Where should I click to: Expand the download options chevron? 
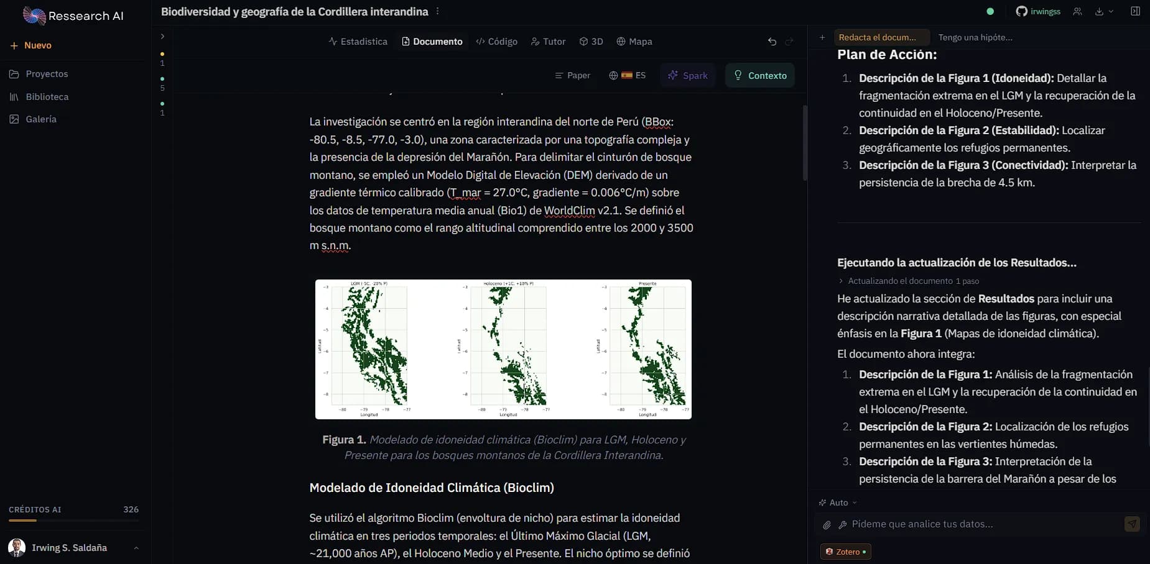pyautogui.click(x=1111, y=11)
